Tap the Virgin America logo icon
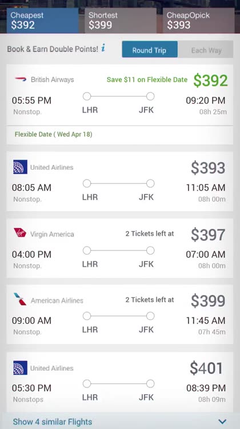 pyautogui.click(x=20, y=233)
